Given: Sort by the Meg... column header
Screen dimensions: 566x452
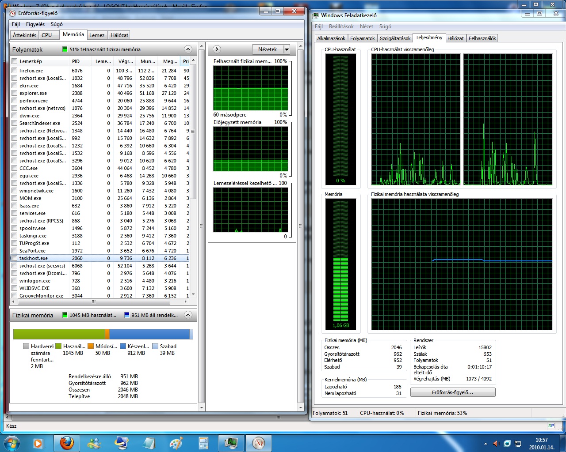Looking at the screenshot, I should pyautogui.click(x=169, y=61).
